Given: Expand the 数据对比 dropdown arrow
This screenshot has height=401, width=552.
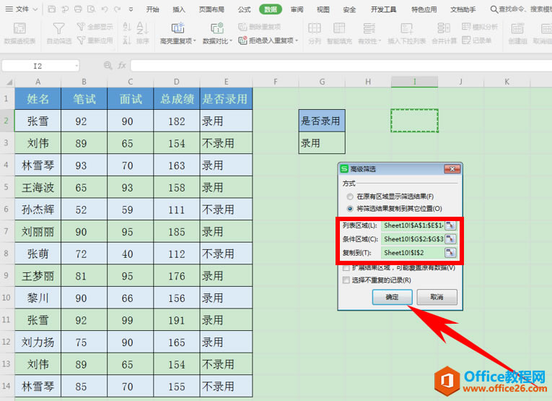Looking at the screenshot, I should [232, 41].
